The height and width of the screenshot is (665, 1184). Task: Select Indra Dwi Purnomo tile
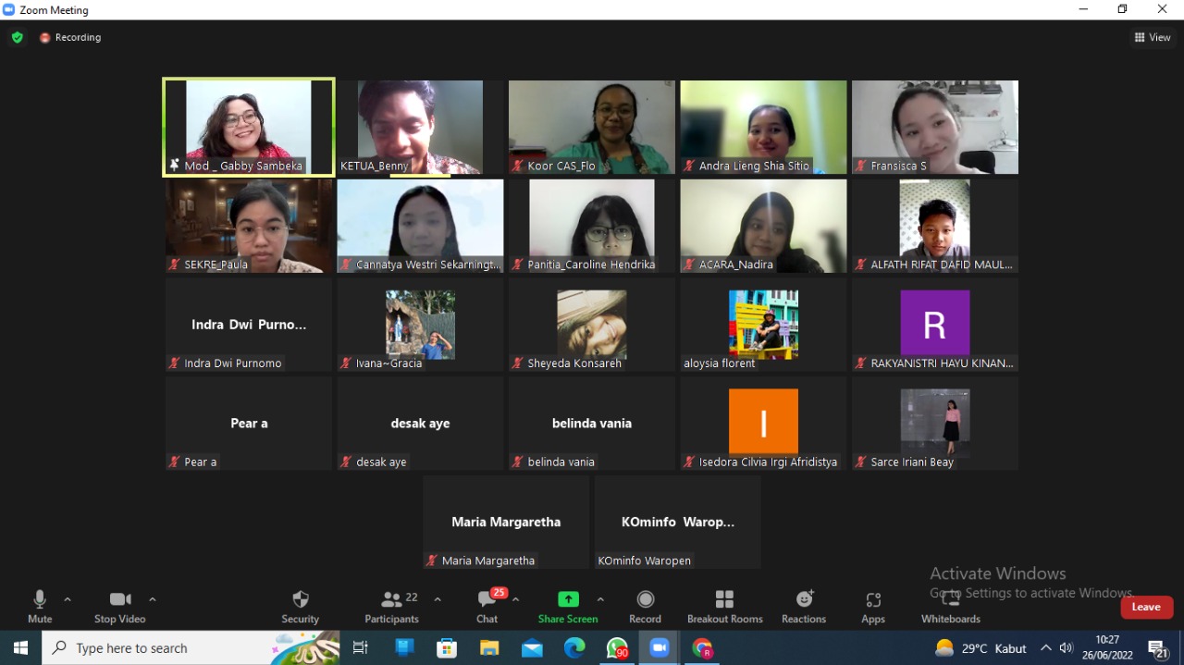coord(249,325)
